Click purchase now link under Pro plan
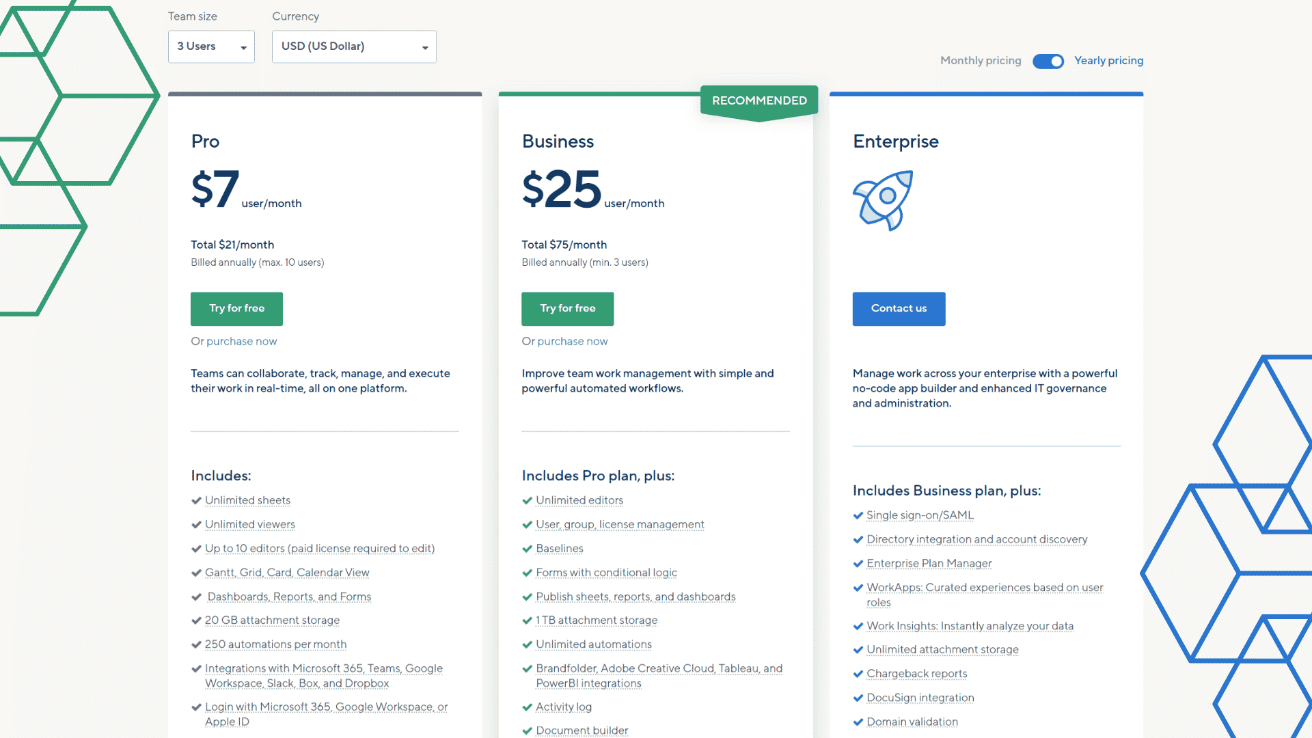Screen dimensions: 1312x738 [241, 340]
